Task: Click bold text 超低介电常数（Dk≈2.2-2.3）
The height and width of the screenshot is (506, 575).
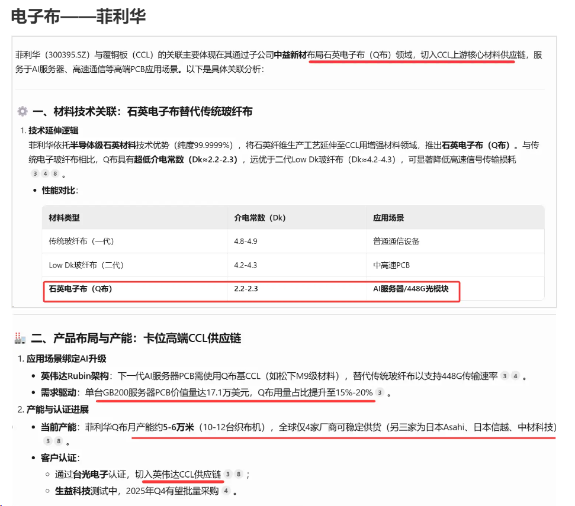Action: tap(185, 160)
